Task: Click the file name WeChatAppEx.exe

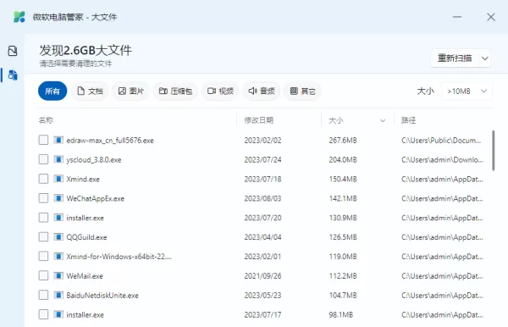Action: click(x=95, y=199)
